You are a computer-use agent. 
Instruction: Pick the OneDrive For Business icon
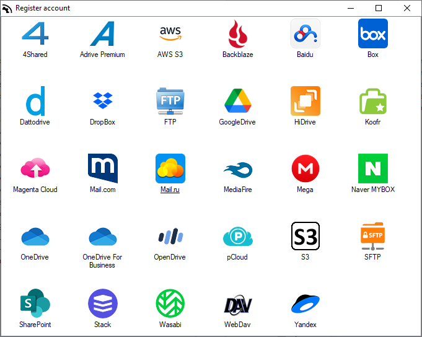click(x=103, y=237)
